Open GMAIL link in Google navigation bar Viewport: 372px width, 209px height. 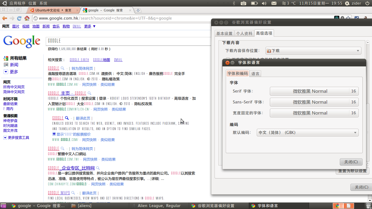point(77,26)
